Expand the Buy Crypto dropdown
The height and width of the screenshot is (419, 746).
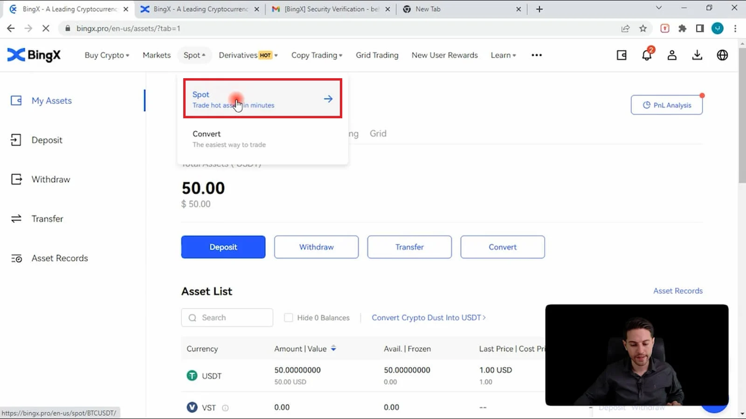pos(107,55)
